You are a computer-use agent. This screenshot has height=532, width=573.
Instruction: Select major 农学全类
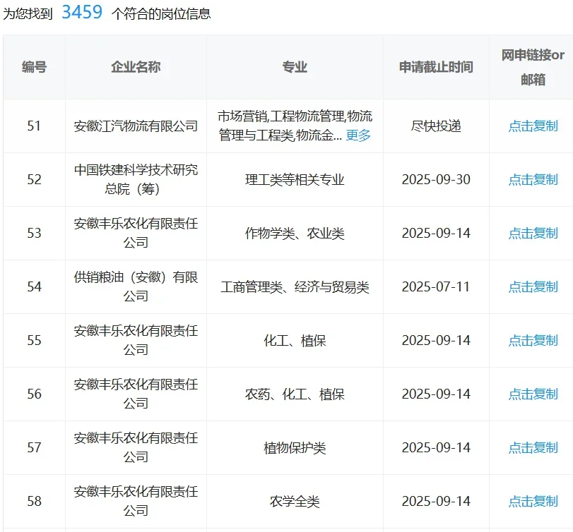[x=295, y=502]
